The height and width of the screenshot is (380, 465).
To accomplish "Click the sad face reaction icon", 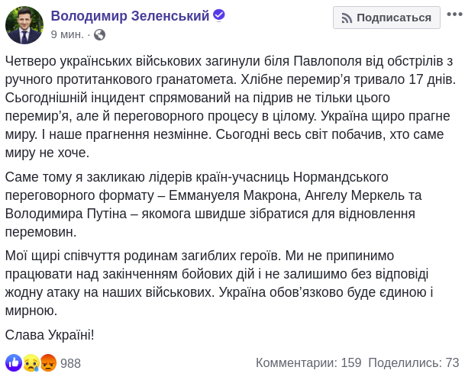I will pos(31,362).
